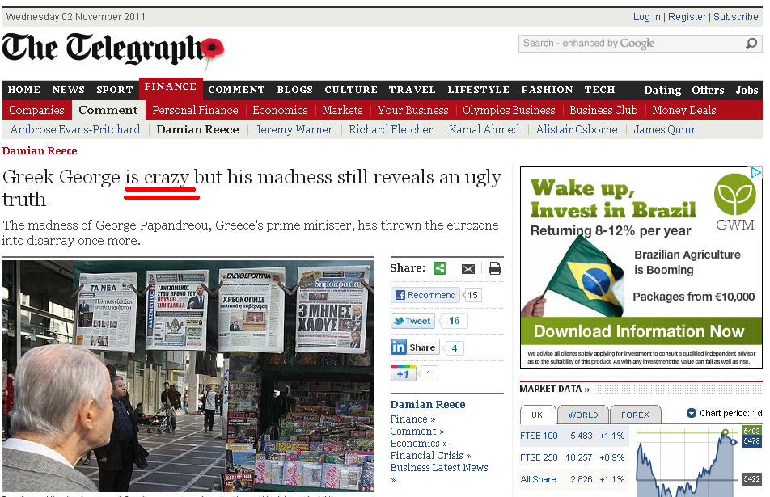Click the Twitter Tweet button
This screenshot has width=770, height=497.
pyautogui.click(x=413, y=321)
